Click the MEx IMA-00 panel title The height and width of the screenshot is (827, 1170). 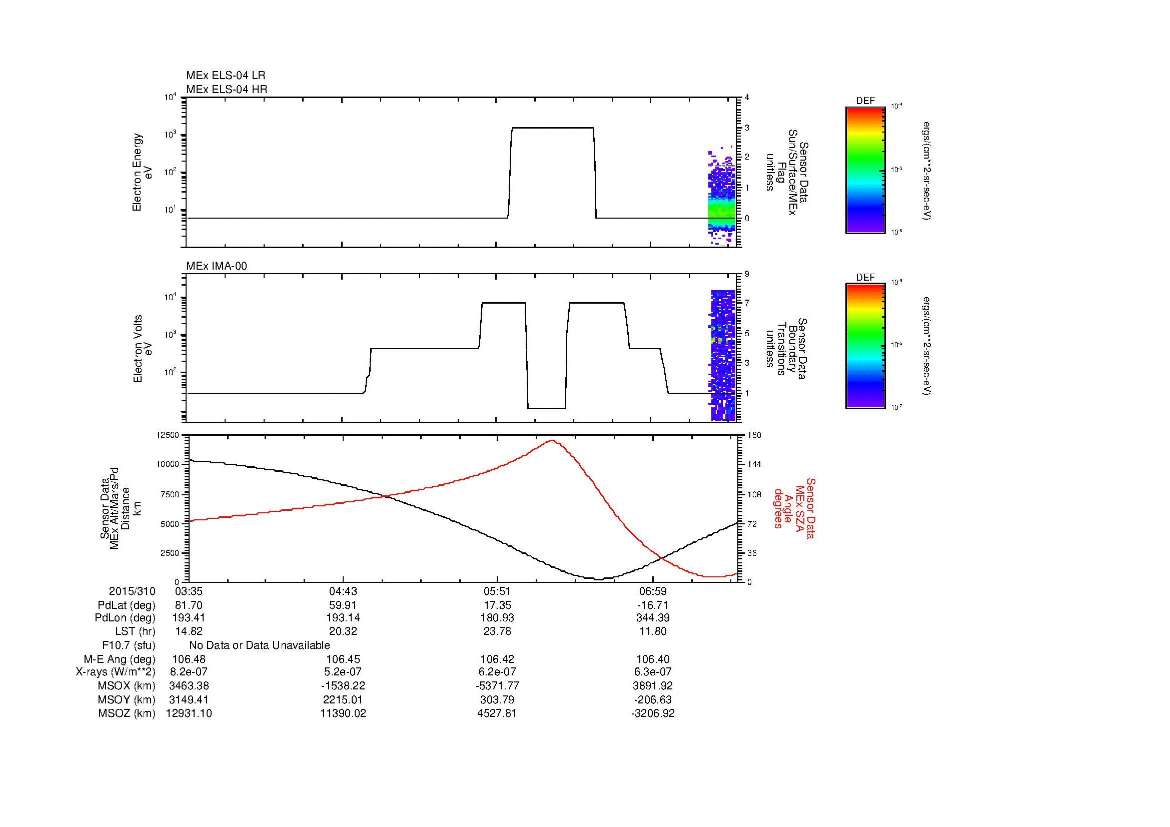click(x=217, y=266)
